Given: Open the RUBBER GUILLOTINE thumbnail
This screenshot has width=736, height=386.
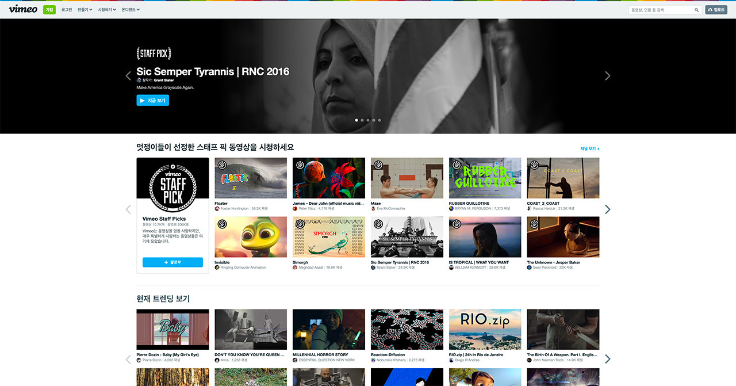Looking at the screenshot, I should (485, 178).
